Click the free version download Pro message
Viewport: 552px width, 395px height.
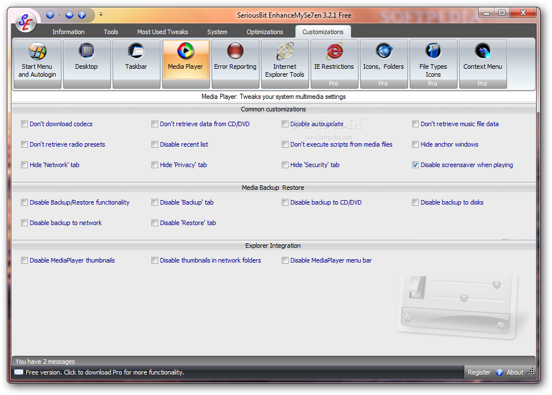point(105,372)
